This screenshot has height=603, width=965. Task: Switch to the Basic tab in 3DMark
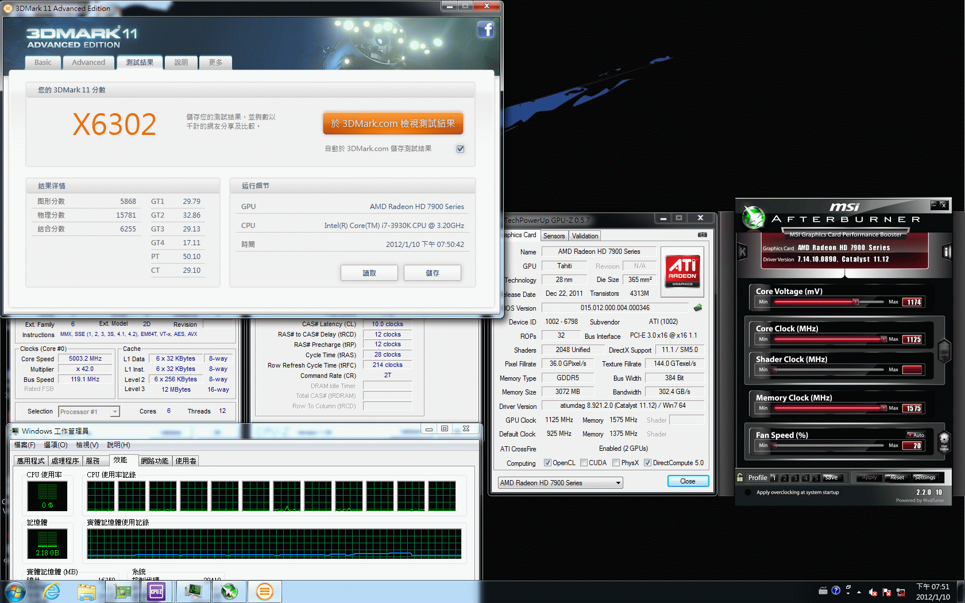pos(43,63)
